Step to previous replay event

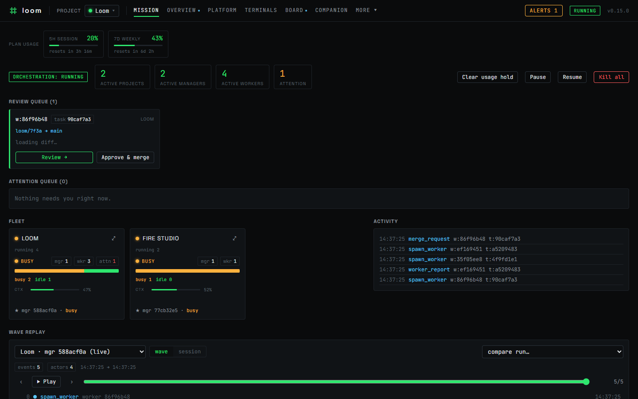coord(21,382)
